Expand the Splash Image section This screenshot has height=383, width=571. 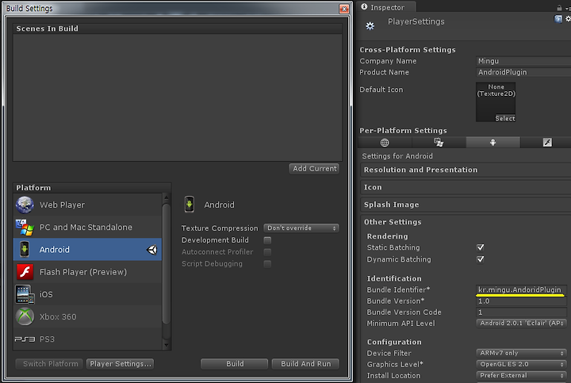click(466, 205)
